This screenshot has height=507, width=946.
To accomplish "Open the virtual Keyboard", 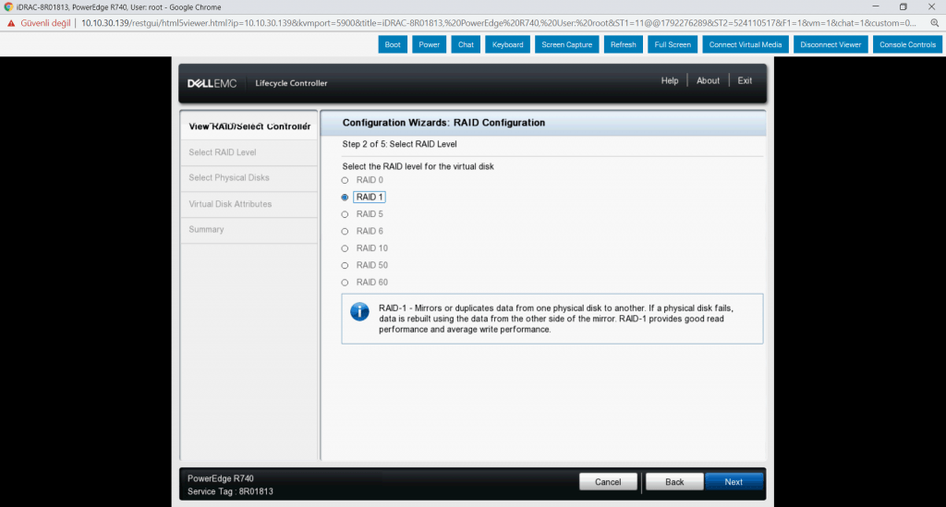I will point(507,44).
